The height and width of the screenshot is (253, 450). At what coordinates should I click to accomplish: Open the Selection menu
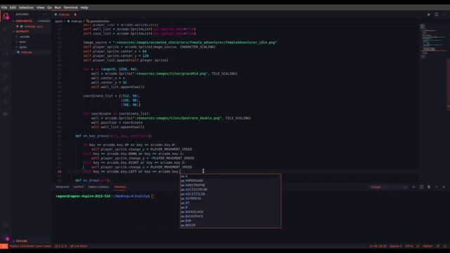coord(27,8)
